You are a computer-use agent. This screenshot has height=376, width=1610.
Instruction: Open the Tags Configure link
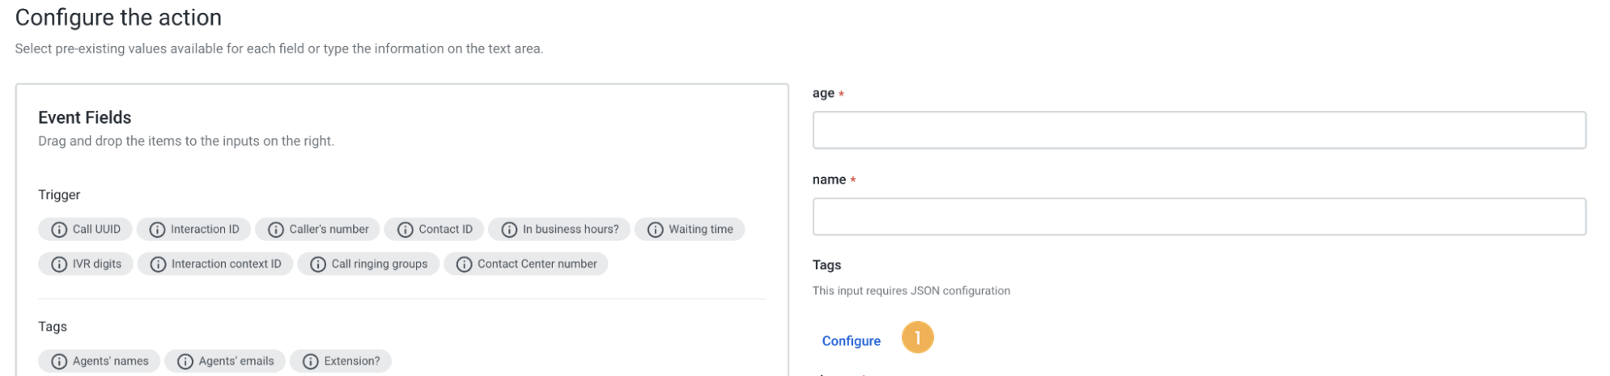click(x=851, y=341)
